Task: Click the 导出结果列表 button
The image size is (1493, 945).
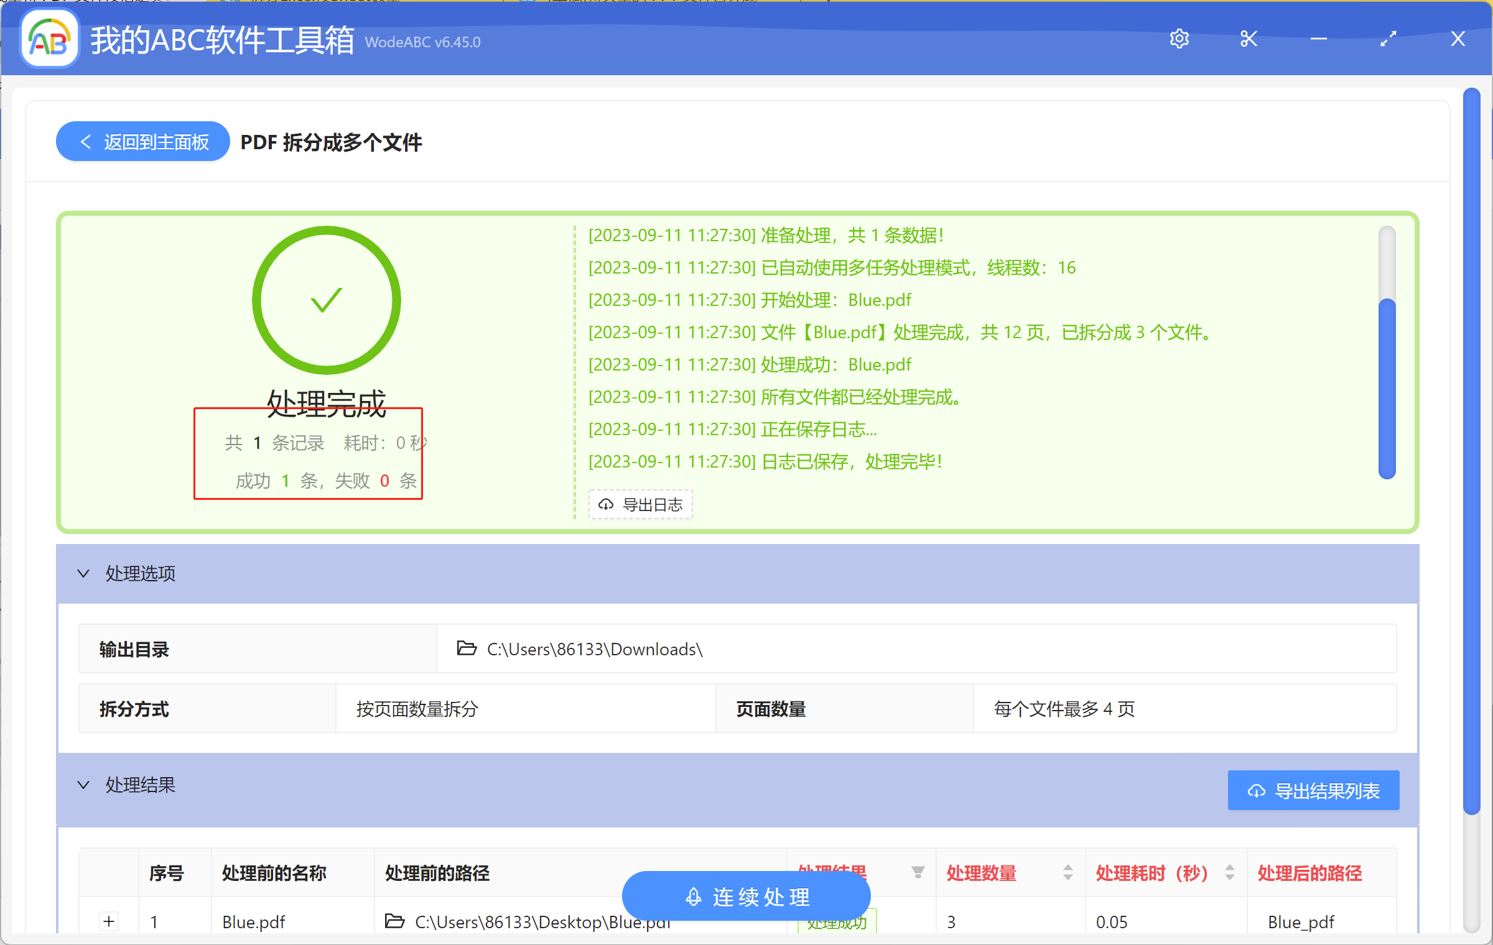Action: point(1313,790)
